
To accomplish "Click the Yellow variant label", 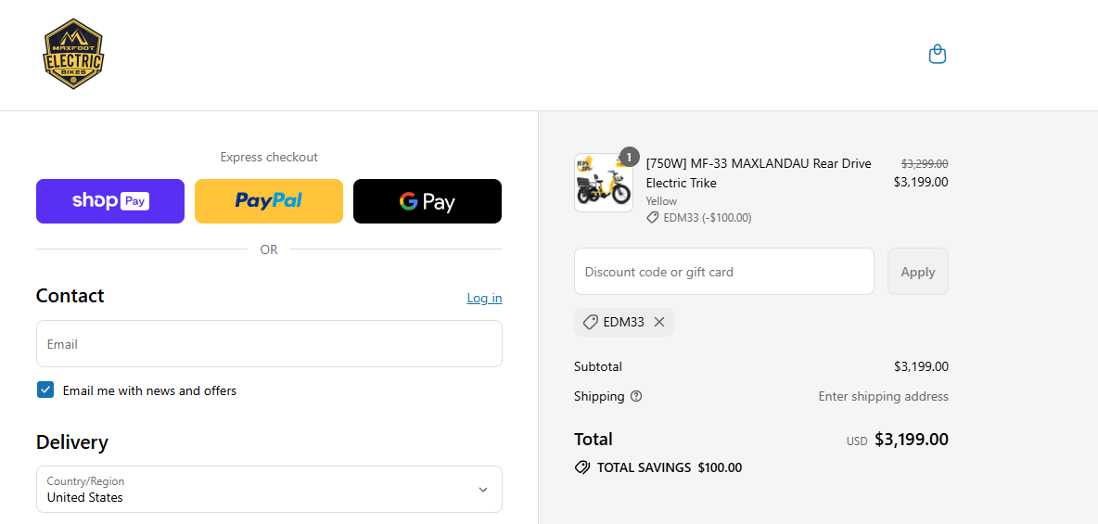I will pos(661,201).
